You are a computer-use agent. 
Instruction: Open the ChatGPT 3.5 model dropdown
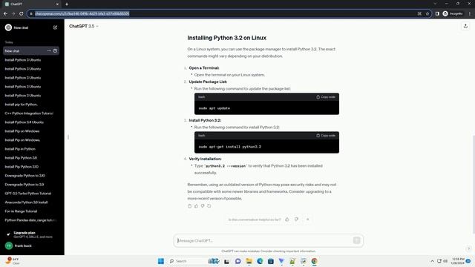[x=84, y=27]
